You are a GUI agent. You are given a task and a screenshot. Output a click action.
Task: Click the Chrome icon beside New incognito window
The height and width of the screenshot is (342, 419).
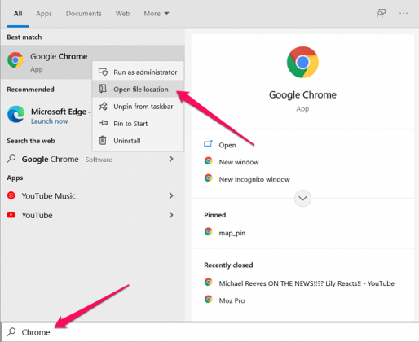point(209,178)
